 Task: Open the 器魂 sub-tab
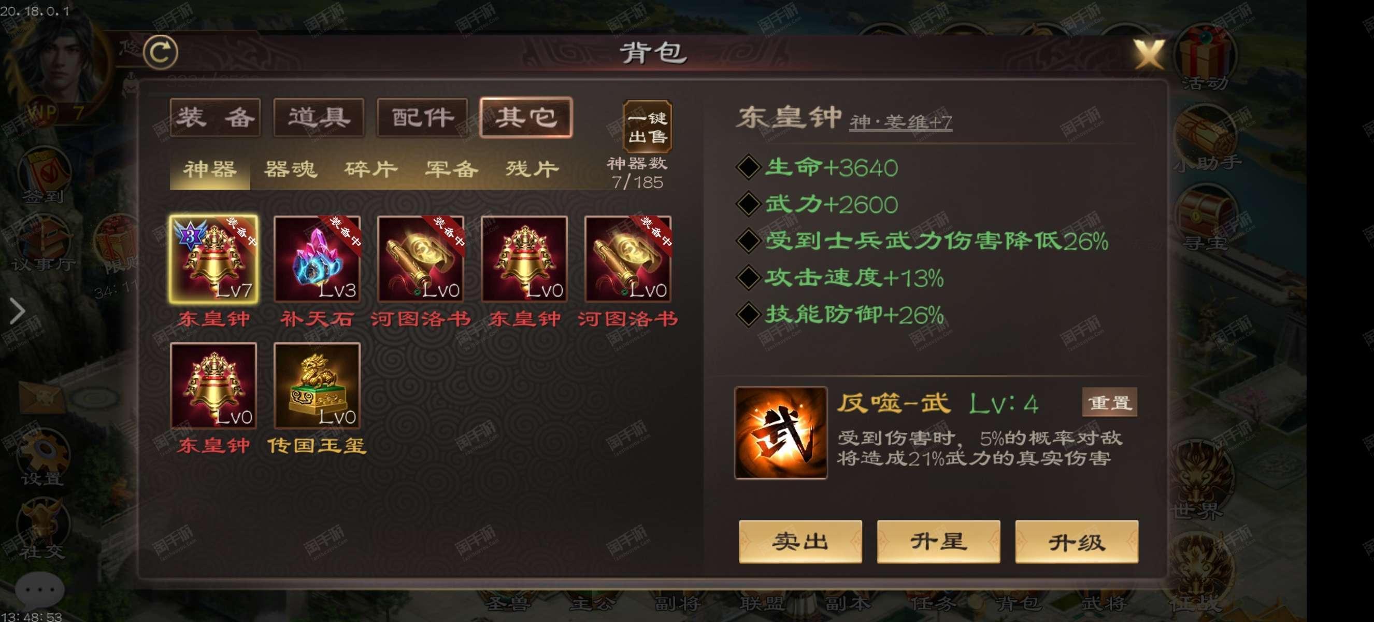click(x=291, y=169)
